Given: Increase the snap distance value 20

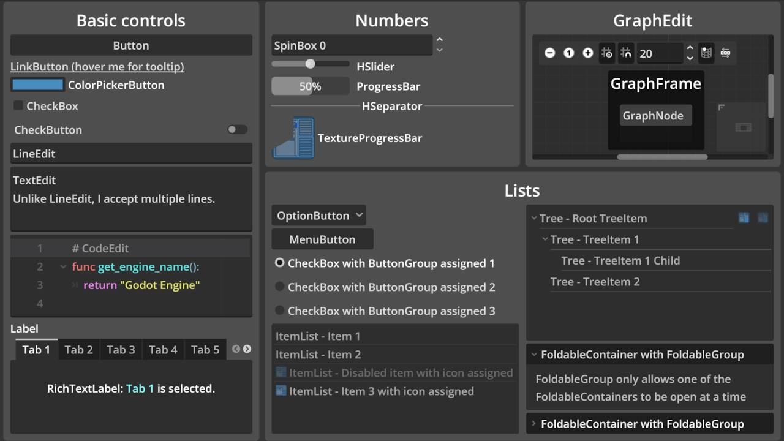Looking at the screenshot, I should click(x=690, y=48).
